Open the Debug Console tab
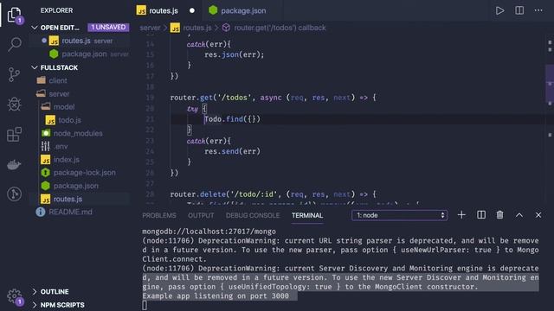 (252, 215)
